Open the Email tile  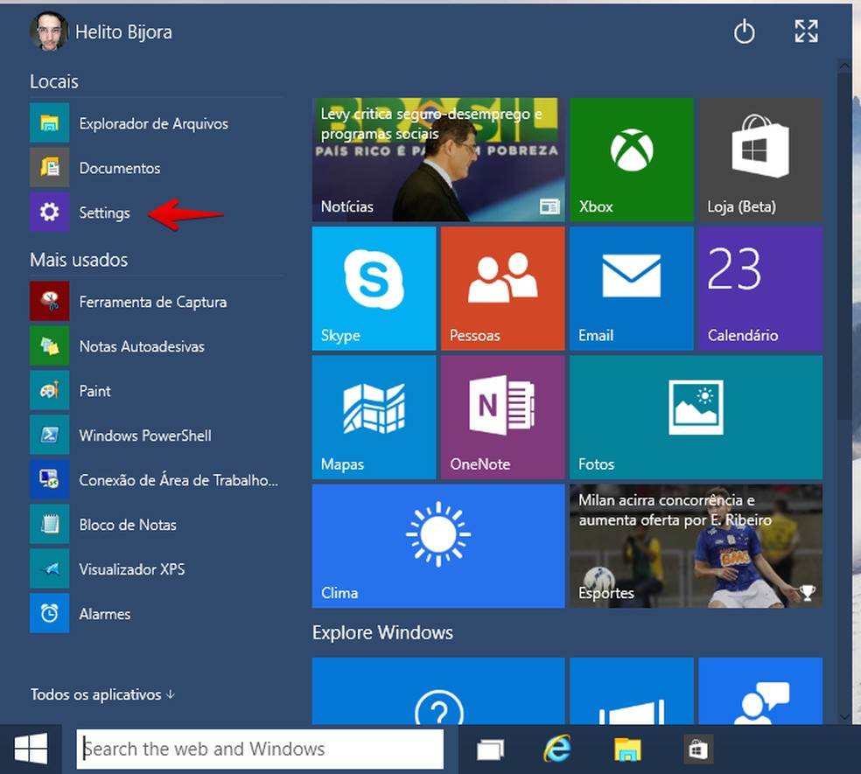tap(631, 289)
